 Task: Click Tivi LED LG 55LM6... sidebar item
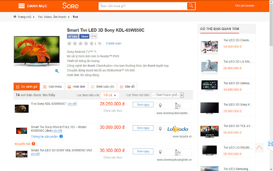tap(238, 147)
